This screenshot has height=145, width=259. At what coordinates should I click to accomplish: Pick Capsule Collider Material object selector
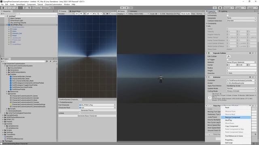255,62
